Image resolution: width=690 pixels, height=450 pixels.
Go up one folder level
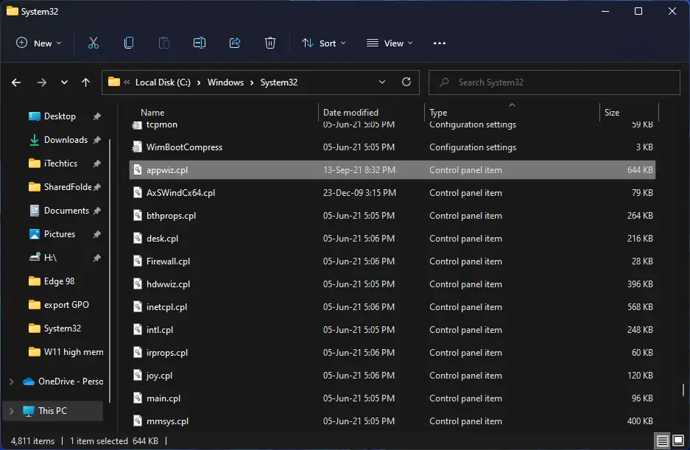[x=86, y=82]
